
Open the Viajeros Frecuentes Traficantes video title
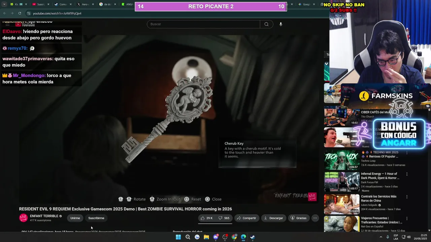point(382,220)
